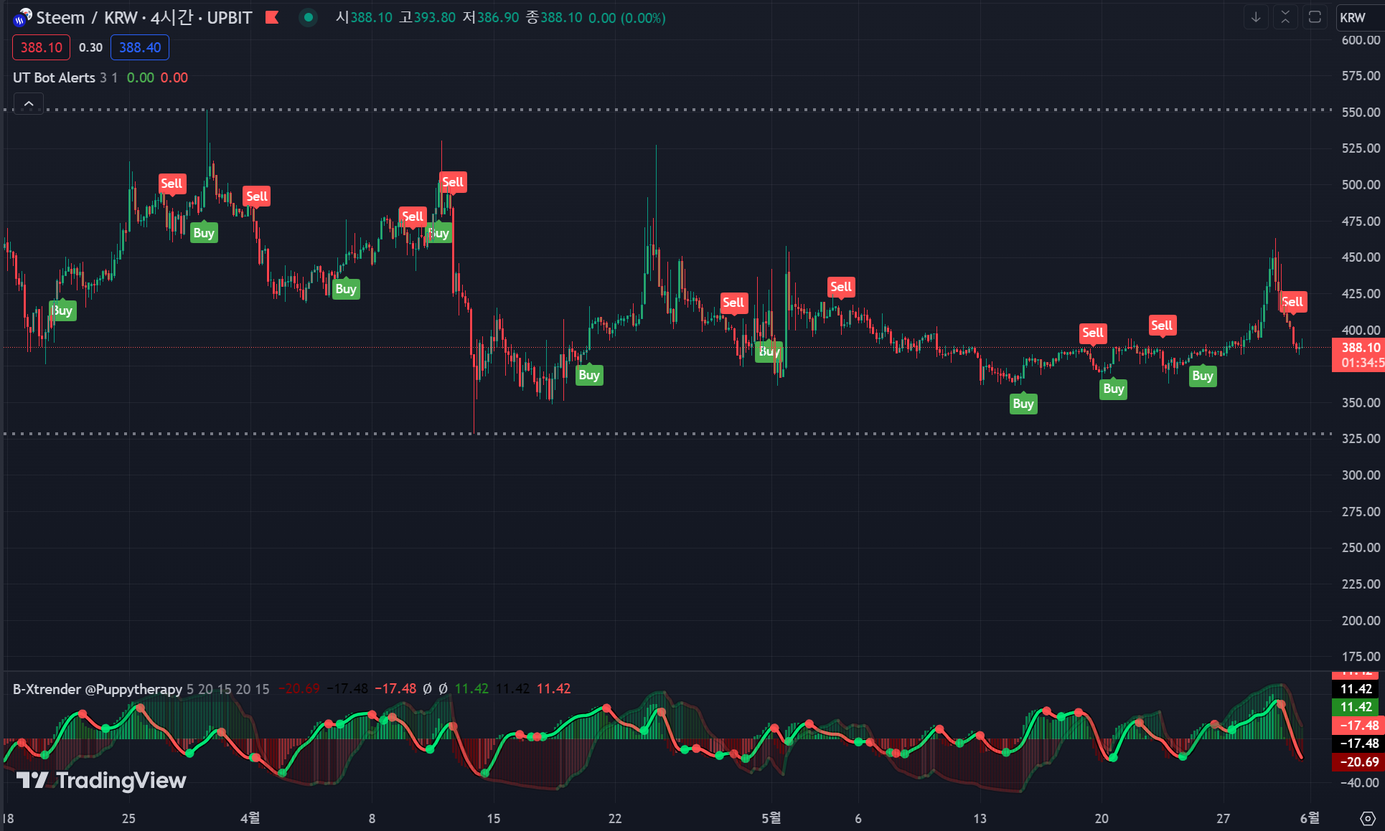Screen dimensions: 1385x831
Task: Click the 5월 date label on time axis
Action: (x=771, y=818)
